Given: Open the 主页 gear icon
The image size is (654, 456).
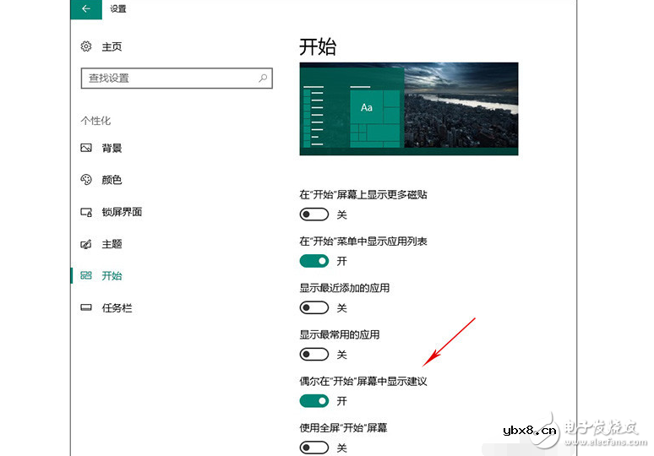Looking at the screenshot, I should tap(86, 46).
